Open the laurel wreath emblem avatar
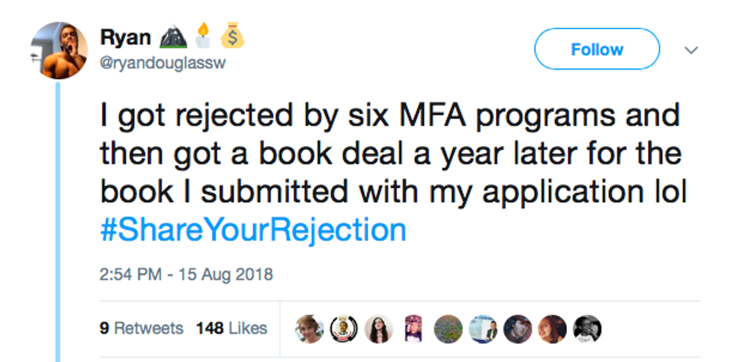The height and width of the screenshot is (362, 734). pos(344,329)
